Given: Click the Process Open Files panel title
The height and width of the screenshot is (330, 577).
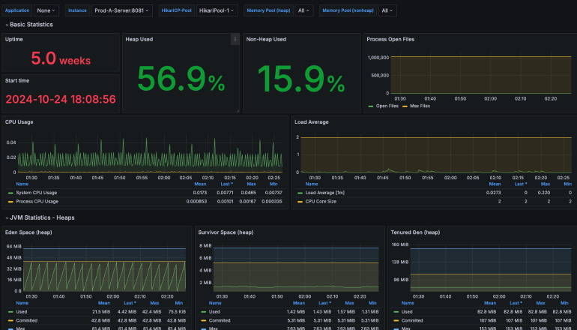Looking at the screenshot, I should pos(390,40).
